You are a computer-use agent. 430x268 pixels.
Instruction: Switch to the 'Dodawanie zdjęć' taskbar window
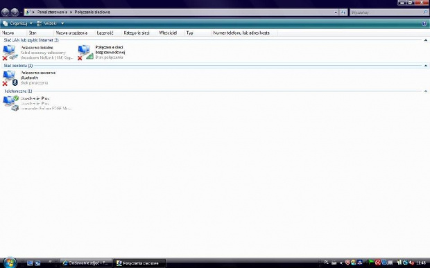86,263
